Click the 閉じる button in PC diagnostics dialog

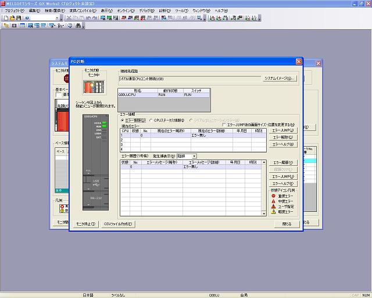click(287, 224)
